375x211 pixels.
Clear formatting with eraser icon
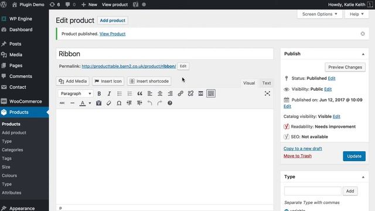pyautogui.click(x=109, y=103)
